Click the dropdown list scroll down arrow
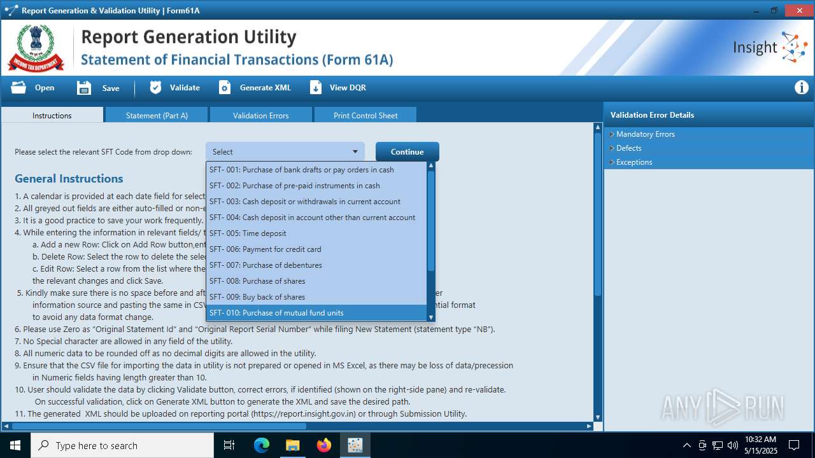 431,317
